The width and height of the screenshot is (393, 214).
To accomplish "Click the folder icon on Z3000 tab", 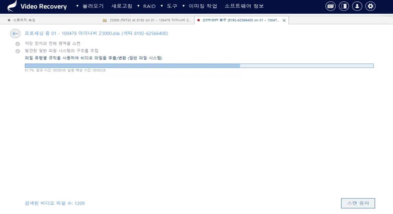I will (x=105, y=20).
